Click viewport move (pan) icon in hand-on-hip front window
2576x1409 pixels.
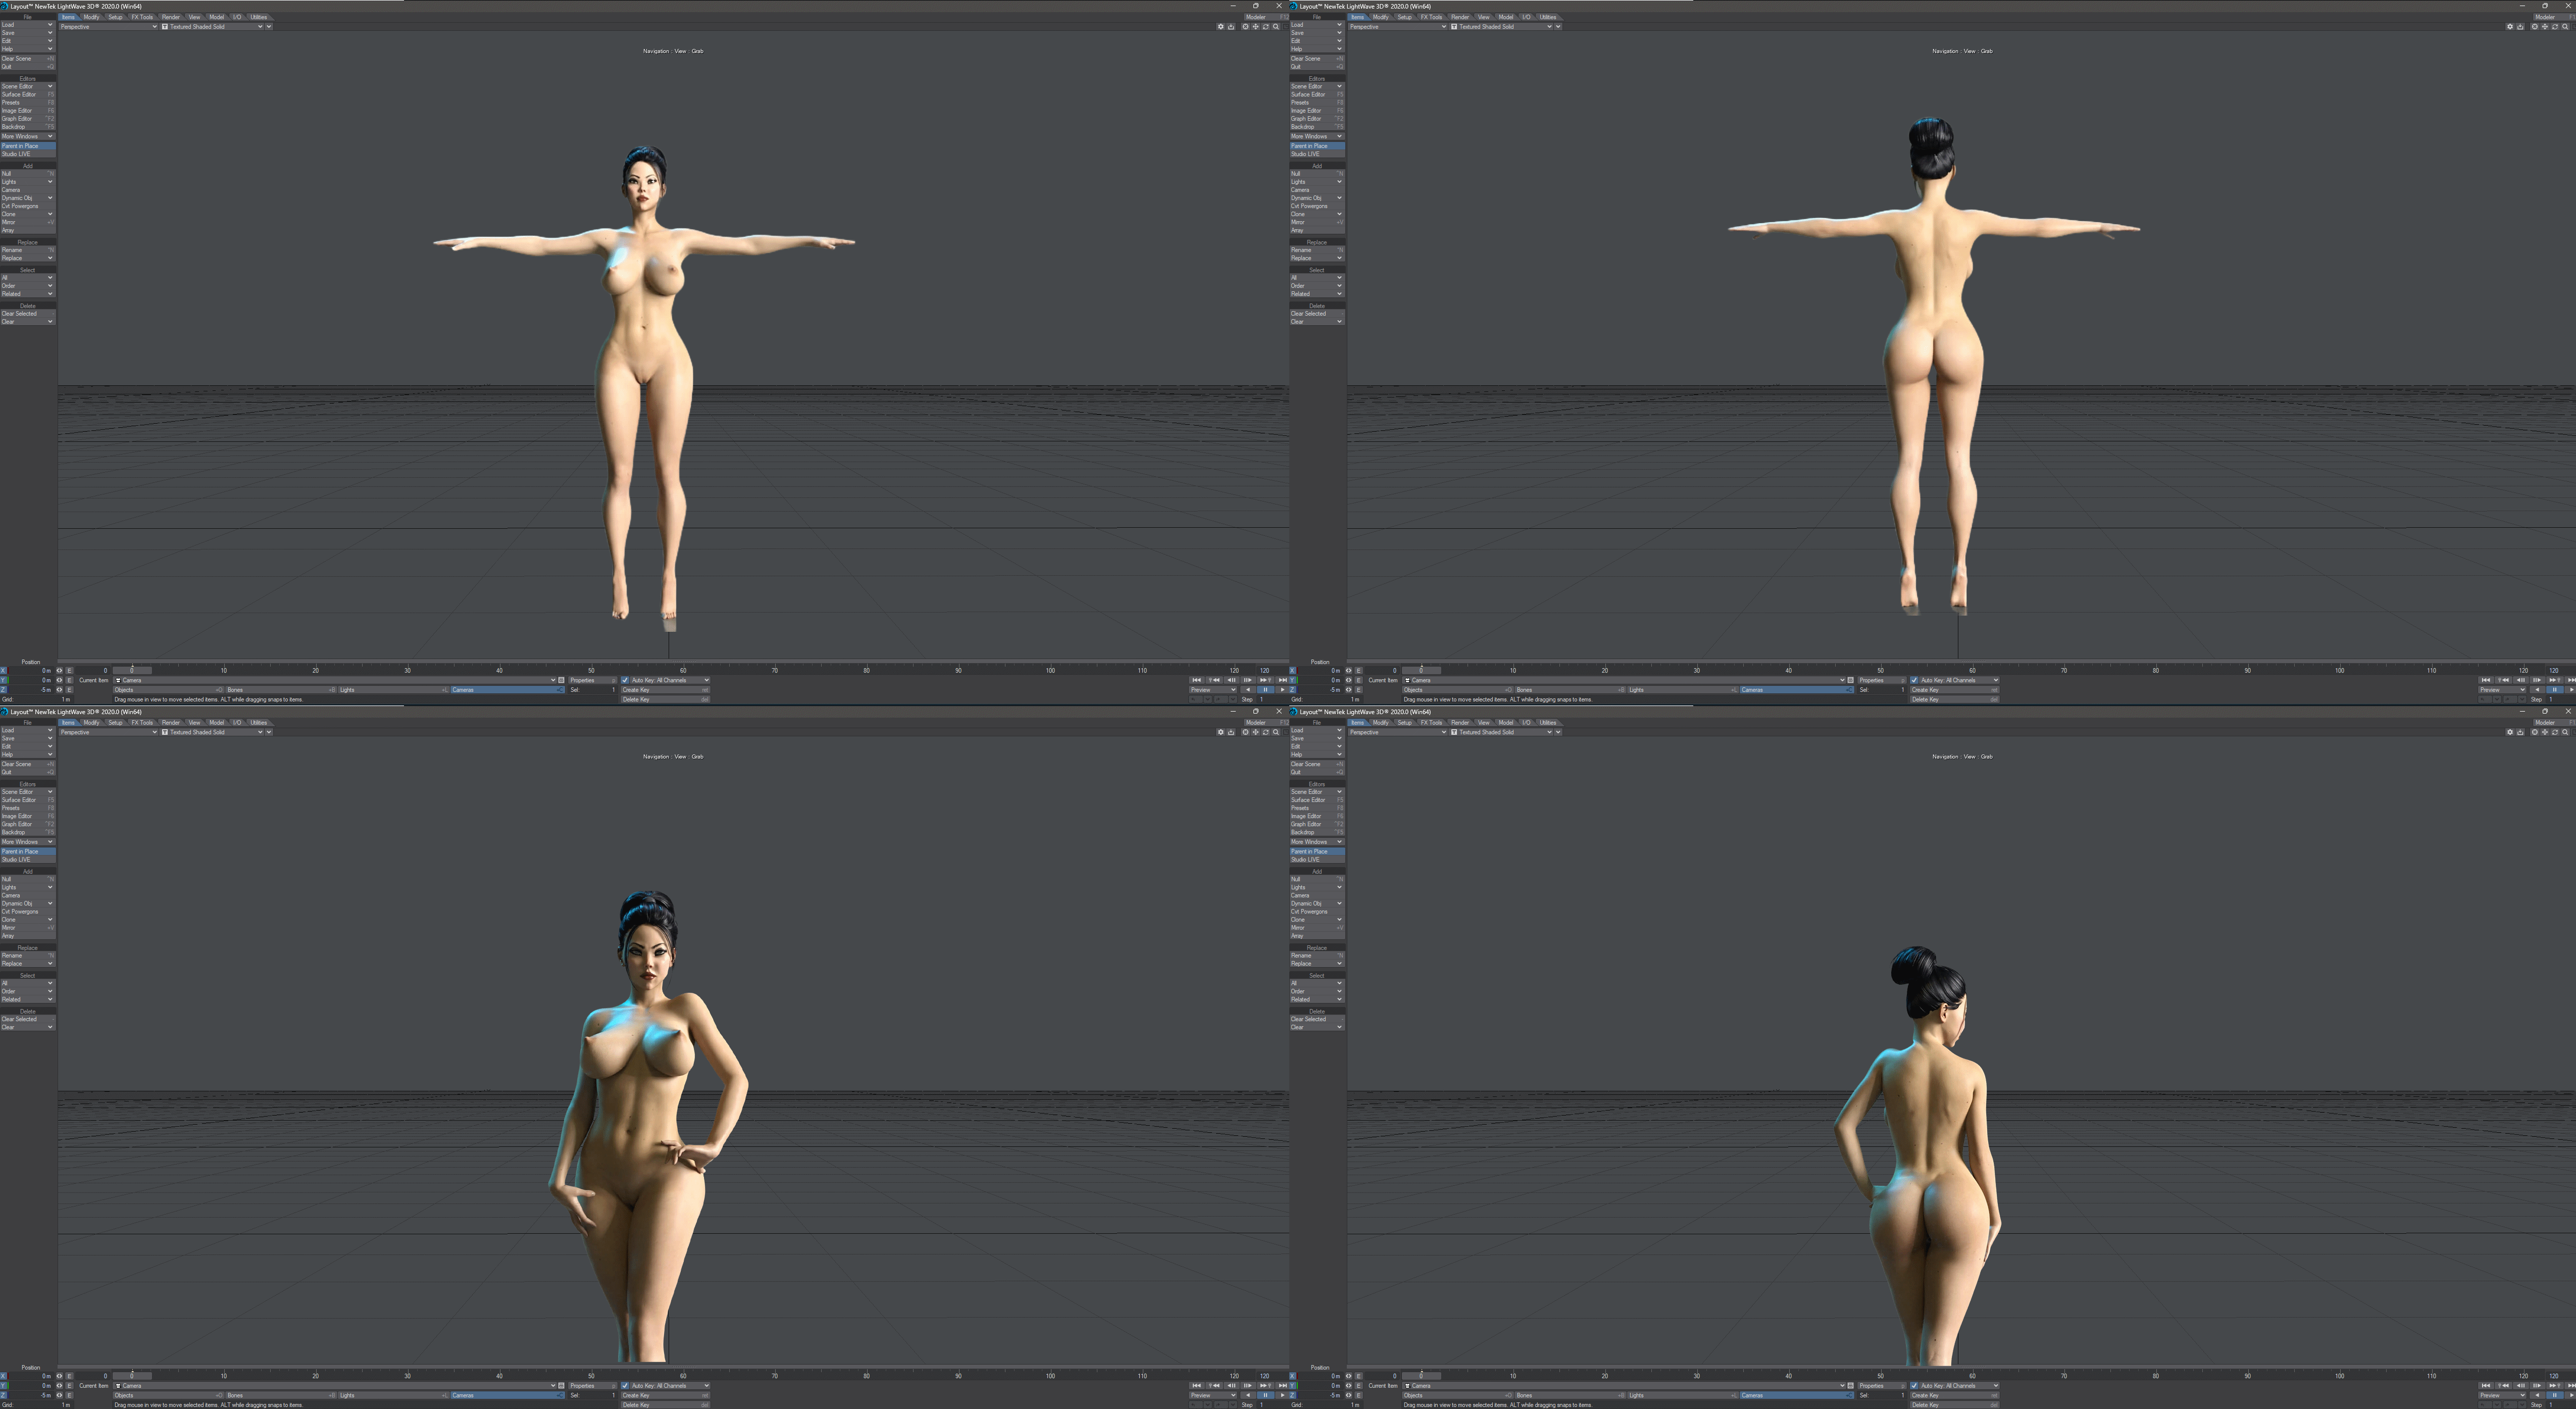(1256, 732)
